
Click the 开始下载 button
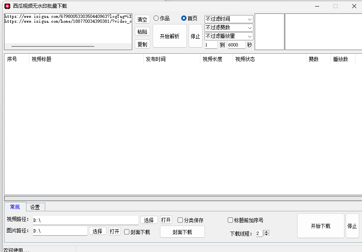(320, 226)
